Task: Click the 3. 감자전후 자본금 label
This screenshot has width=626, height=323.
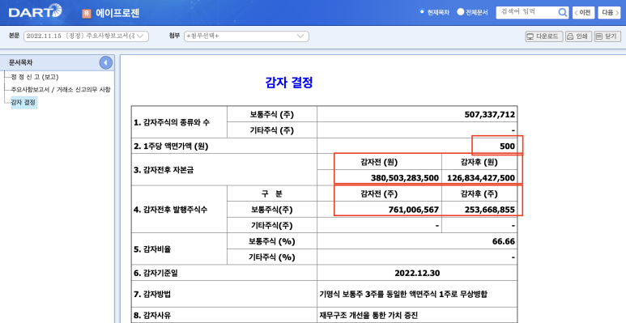Action: (164, 170)
